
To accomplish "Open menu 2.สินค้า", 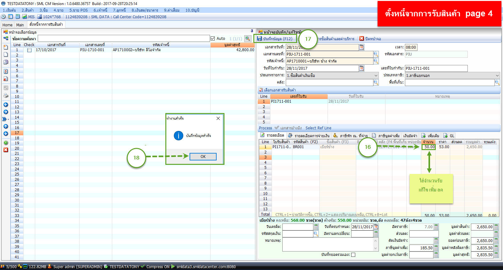I will [28, 10].
